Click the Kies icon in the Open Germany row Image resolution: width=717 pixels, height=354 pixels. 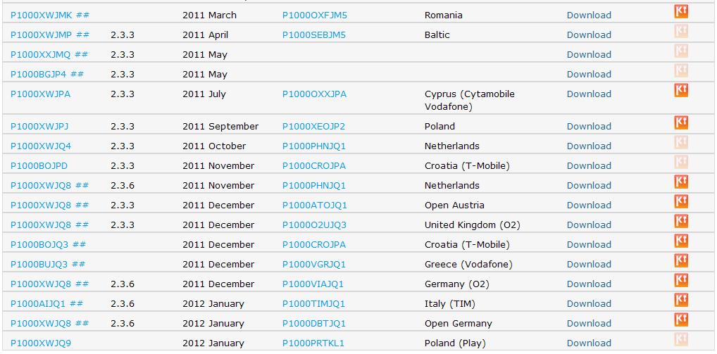tap(680, 320)
